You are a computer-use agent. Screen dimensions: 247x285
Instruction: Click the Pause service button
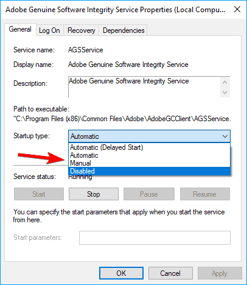coord(149,194)
